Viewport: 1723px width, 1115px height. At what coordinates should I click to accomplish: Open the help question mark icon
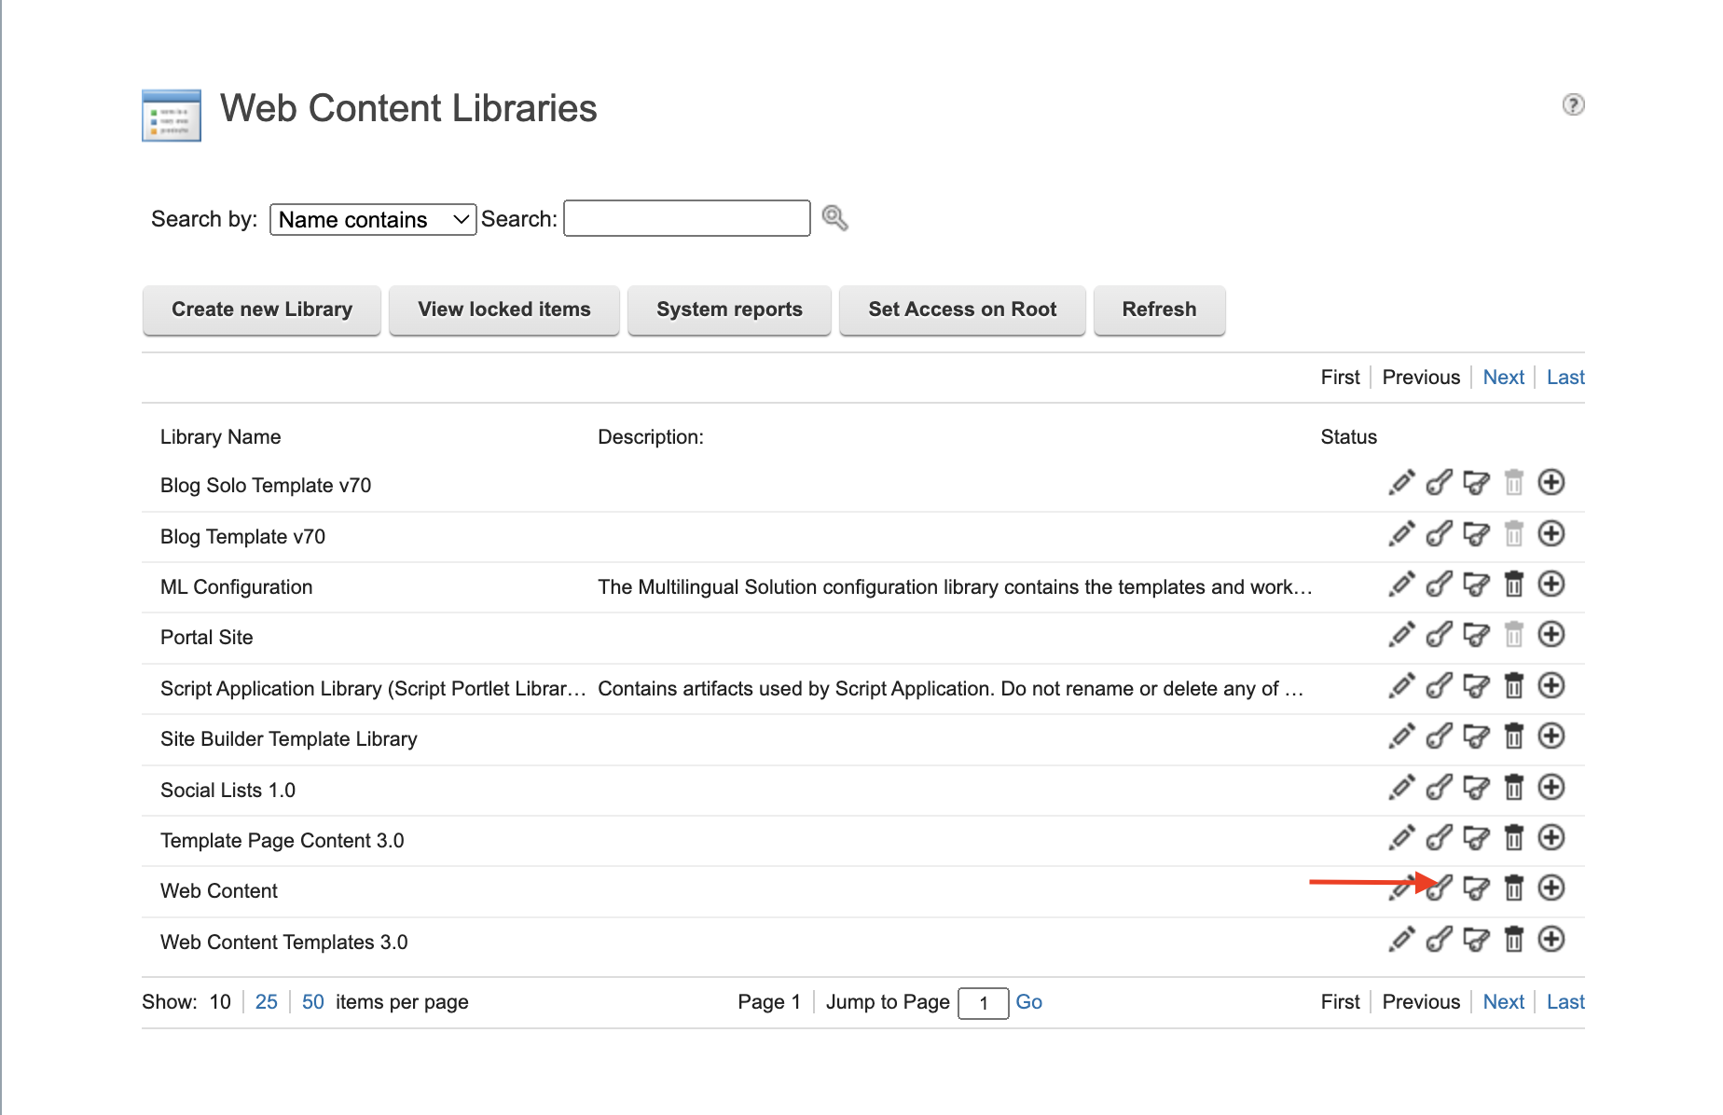tap(1573, 104)
